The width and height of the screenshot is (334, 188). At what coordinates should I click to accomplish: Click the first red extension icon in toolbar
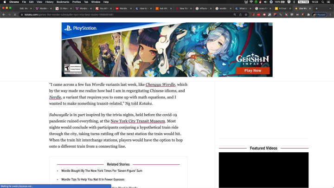pos(253,15)
